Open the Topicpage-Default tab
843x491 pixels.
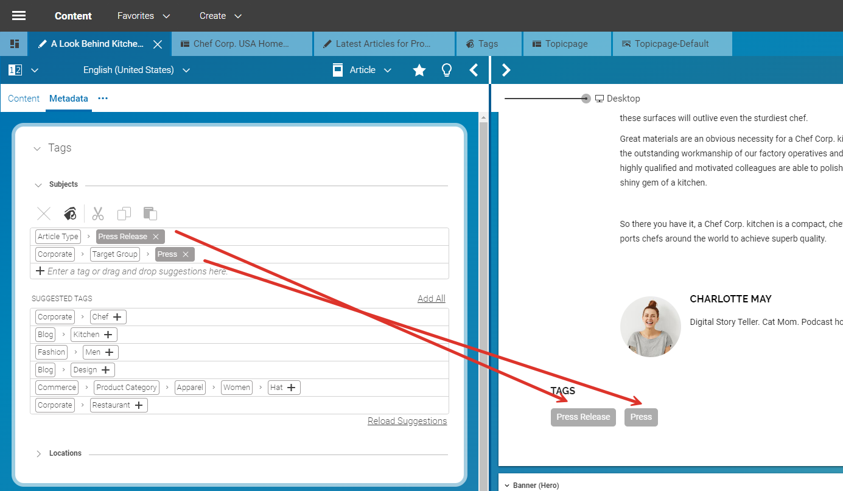(671, 44)
